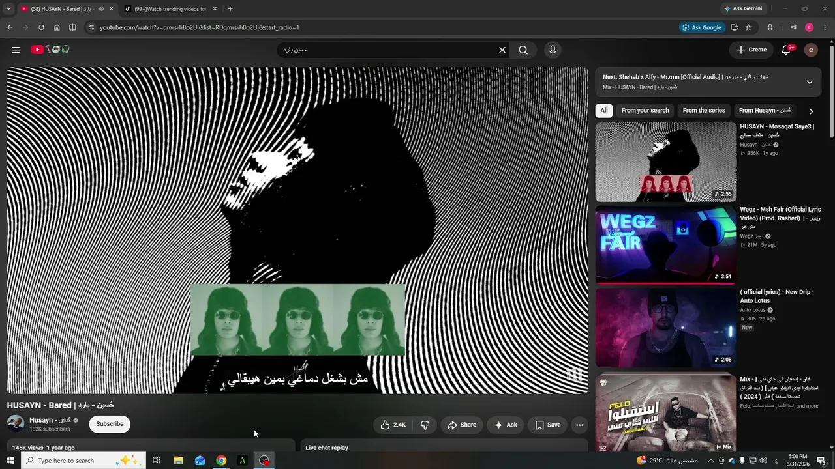Open the Ask AI button below the video
The height and width of the screenshot is (469, 835).
pyautogui.click(x=506, y=425)
